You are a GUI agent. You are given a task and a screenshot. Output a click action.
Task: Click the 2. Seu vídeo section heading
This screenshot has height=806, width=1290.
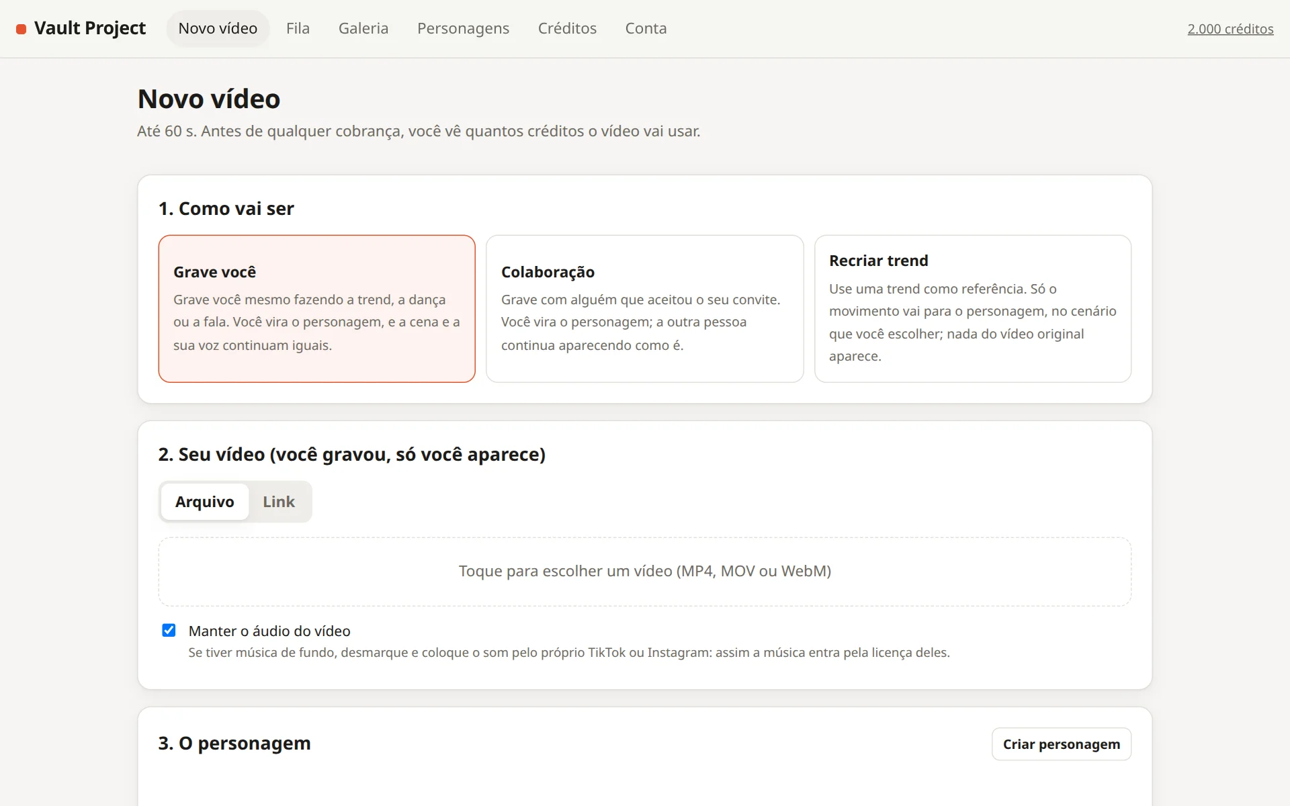(x=352, y=455)
